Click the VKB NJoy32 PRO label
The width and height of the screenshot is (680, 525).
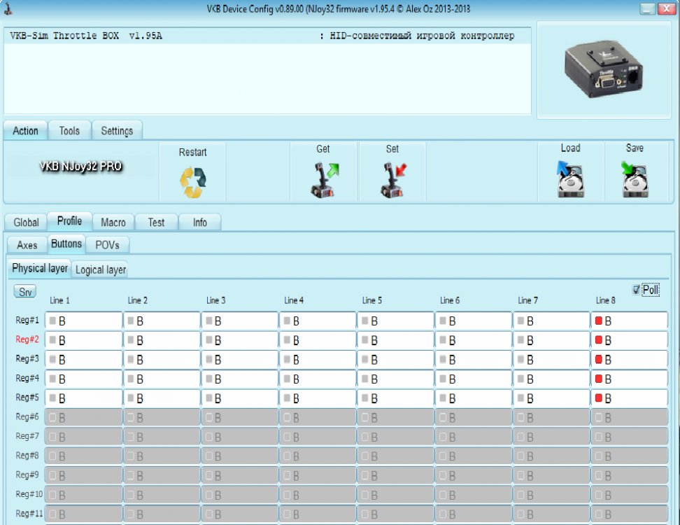click(80, 166)
